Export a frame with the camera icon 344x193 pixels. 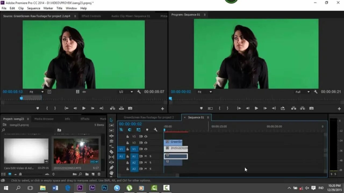(130, 108)
